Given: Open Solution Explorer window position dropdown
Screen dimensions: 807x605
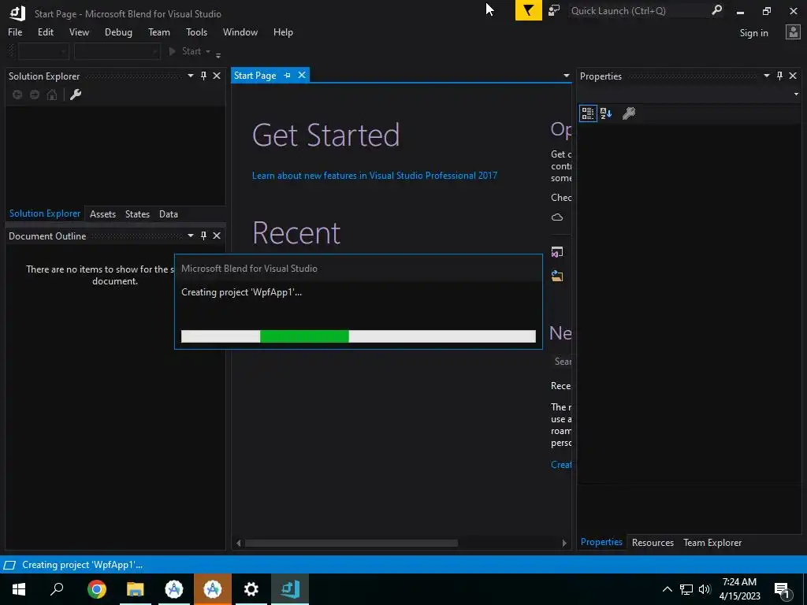Looking at the screenshot, I should pyautogui.click(x=191, y=76).
